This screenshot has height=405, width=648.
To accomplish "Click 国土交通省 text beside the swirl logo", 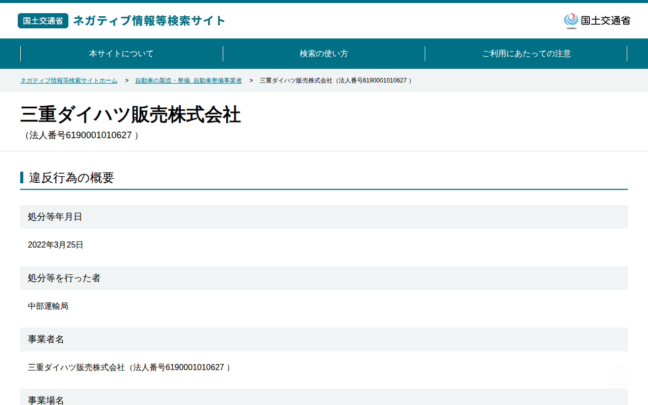I will 605,21.
